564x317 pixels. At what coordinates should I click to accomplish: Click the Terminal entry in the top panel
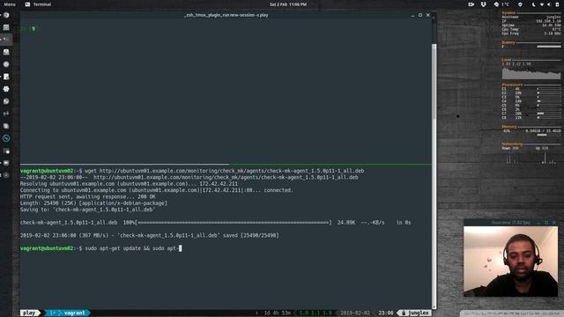tap(38, 4)
